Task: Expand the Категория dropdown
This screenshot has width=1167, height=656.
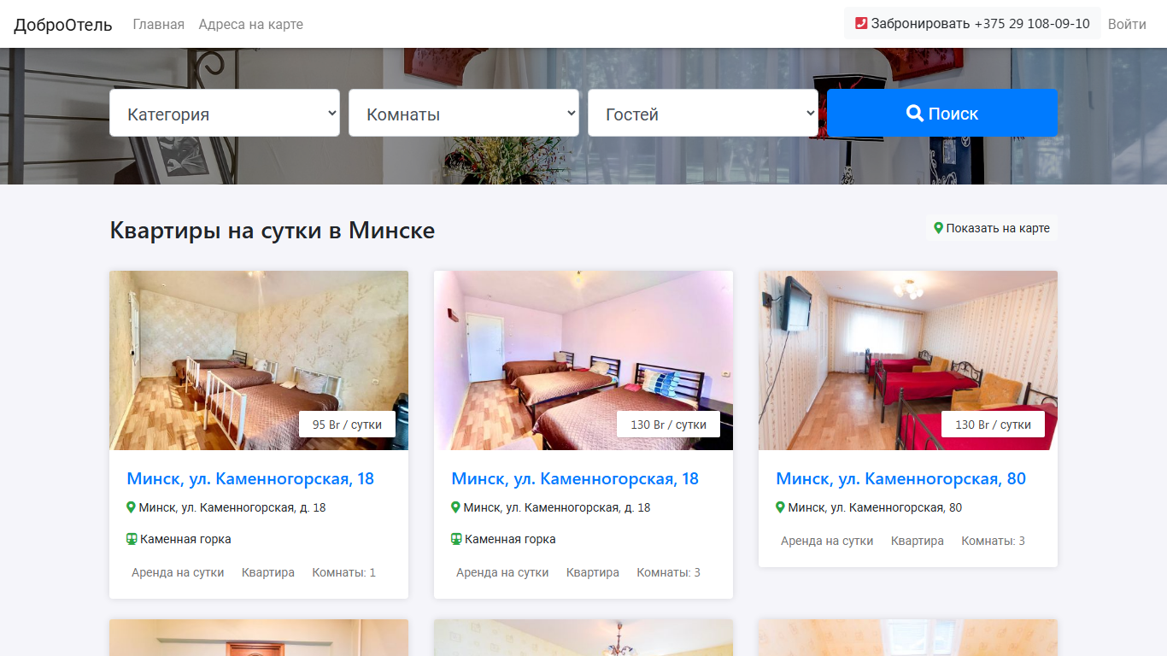Action: [225, 114]
